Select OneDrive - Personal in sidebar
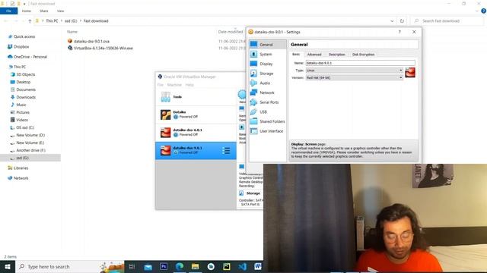The height and width of the screenshot is (273, 487). tap(30, 57)
